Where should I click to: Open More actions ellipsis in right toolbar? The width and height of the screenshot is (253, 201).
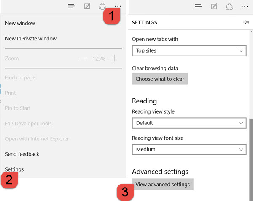coord(245,7)
